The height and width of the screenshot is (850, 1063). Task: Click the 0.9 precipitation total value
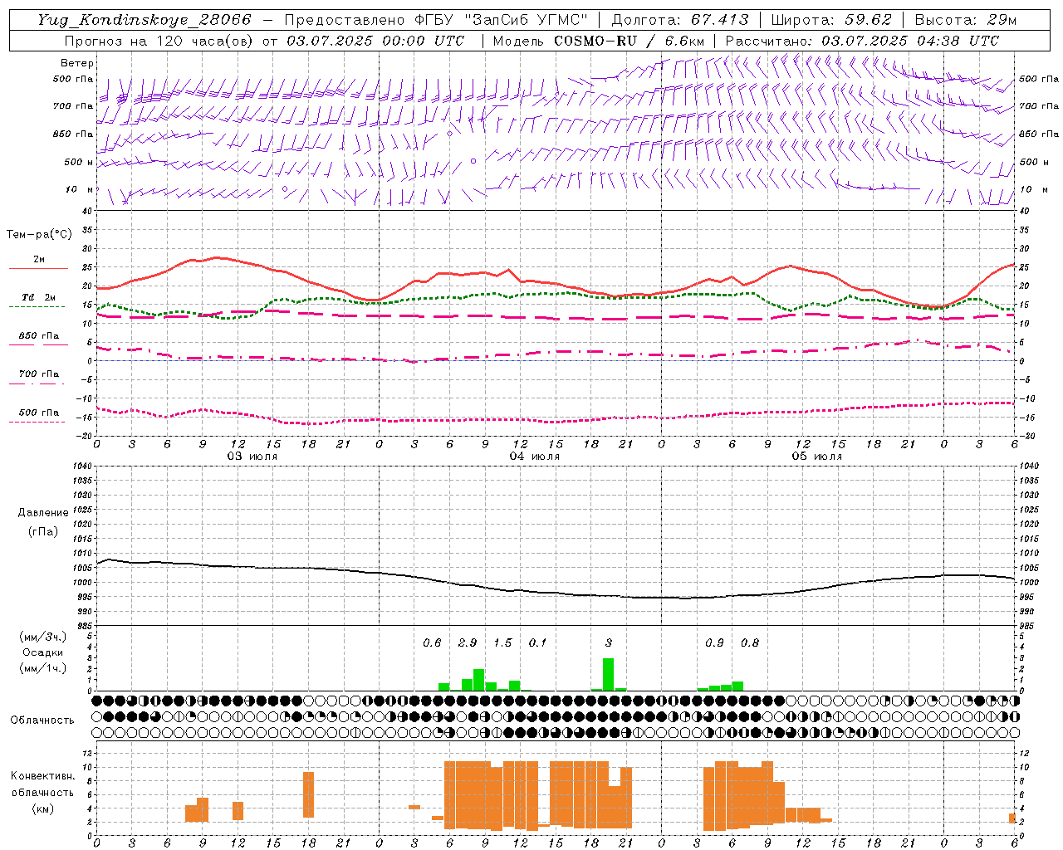point(714,642)
